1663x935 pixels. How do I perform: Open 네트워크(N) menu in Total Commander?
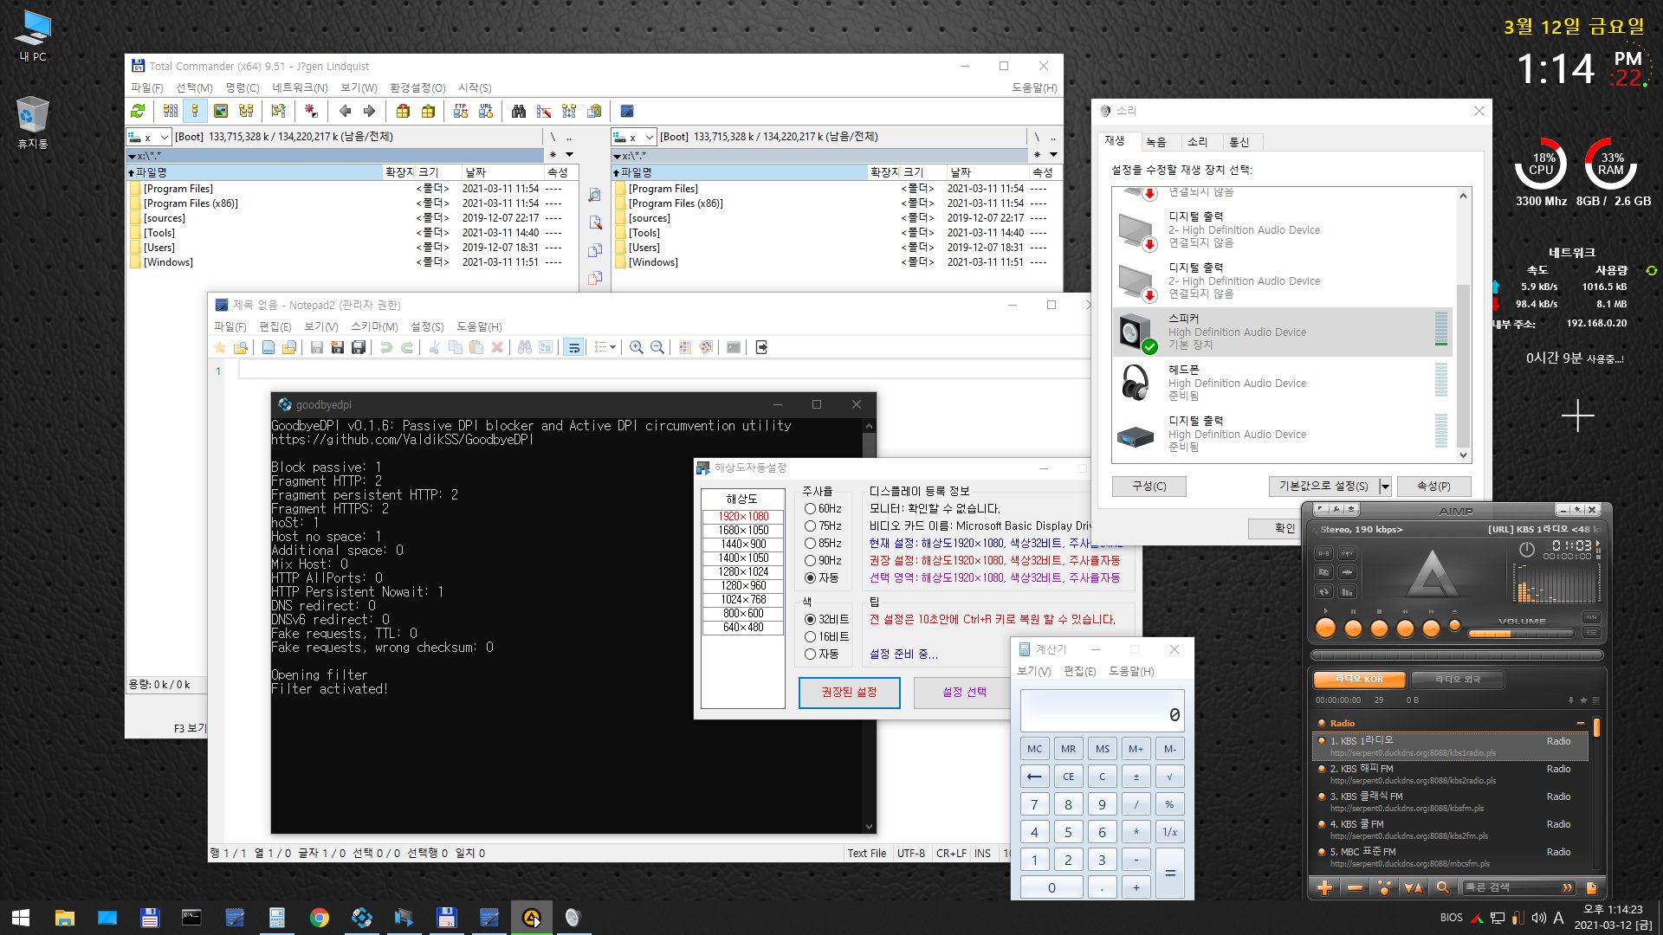tap(300, 87)
